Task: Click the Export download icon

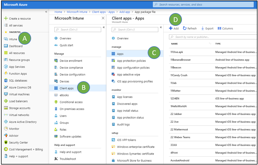Action: tap(203, 28)
